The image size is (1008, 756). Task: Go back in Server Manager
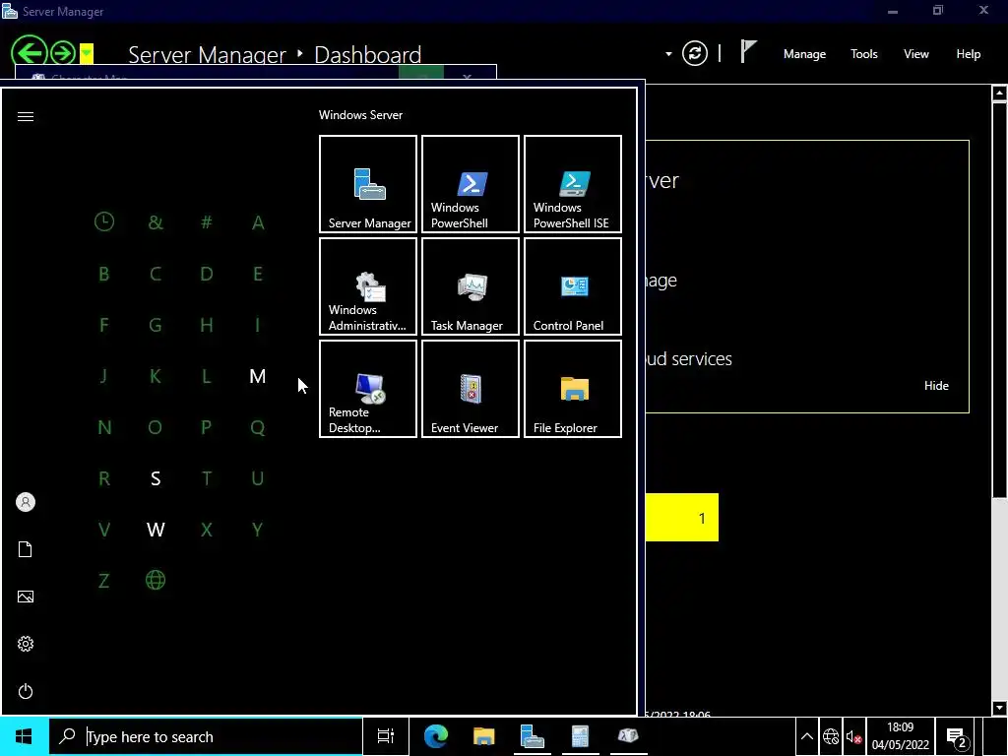pyautogui.click(x=29, y=52)
